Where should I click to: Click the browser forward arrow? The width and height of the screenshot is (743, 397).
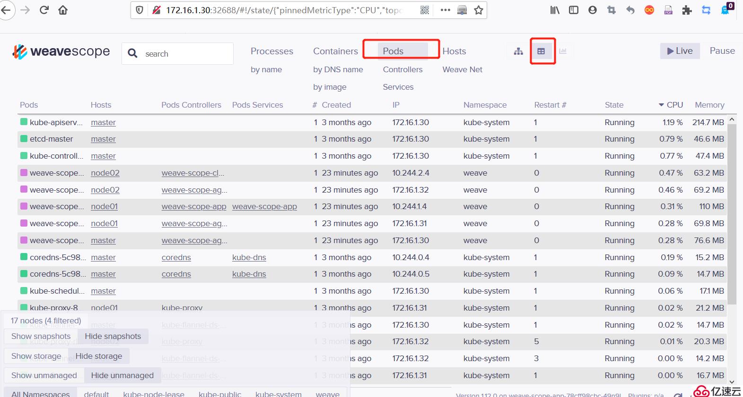click(x=25, y=10)
